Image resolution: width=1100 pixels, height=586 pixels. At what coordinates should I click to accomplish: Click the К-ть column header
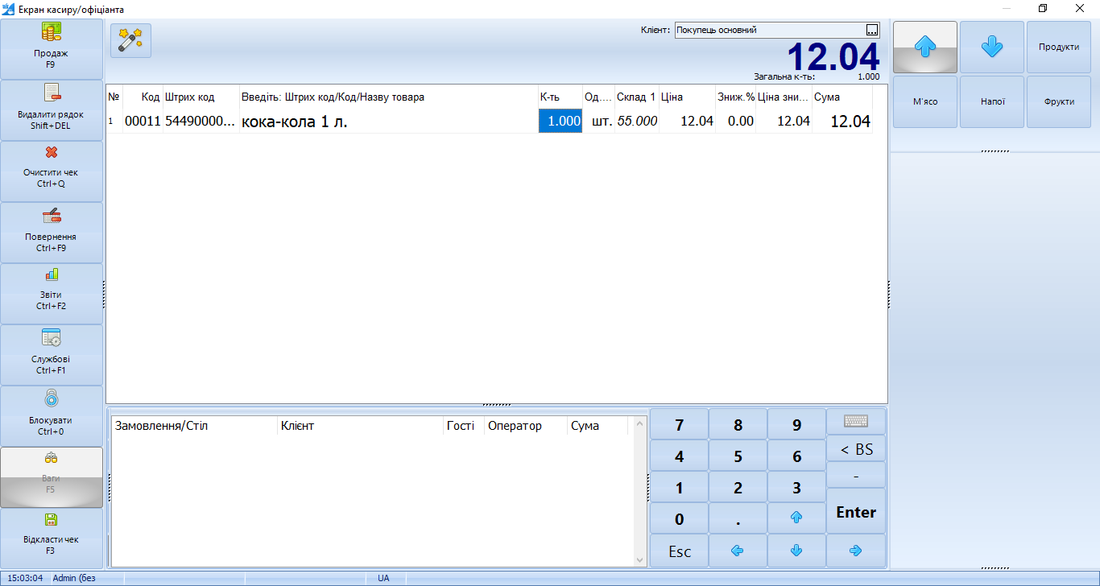560,97
